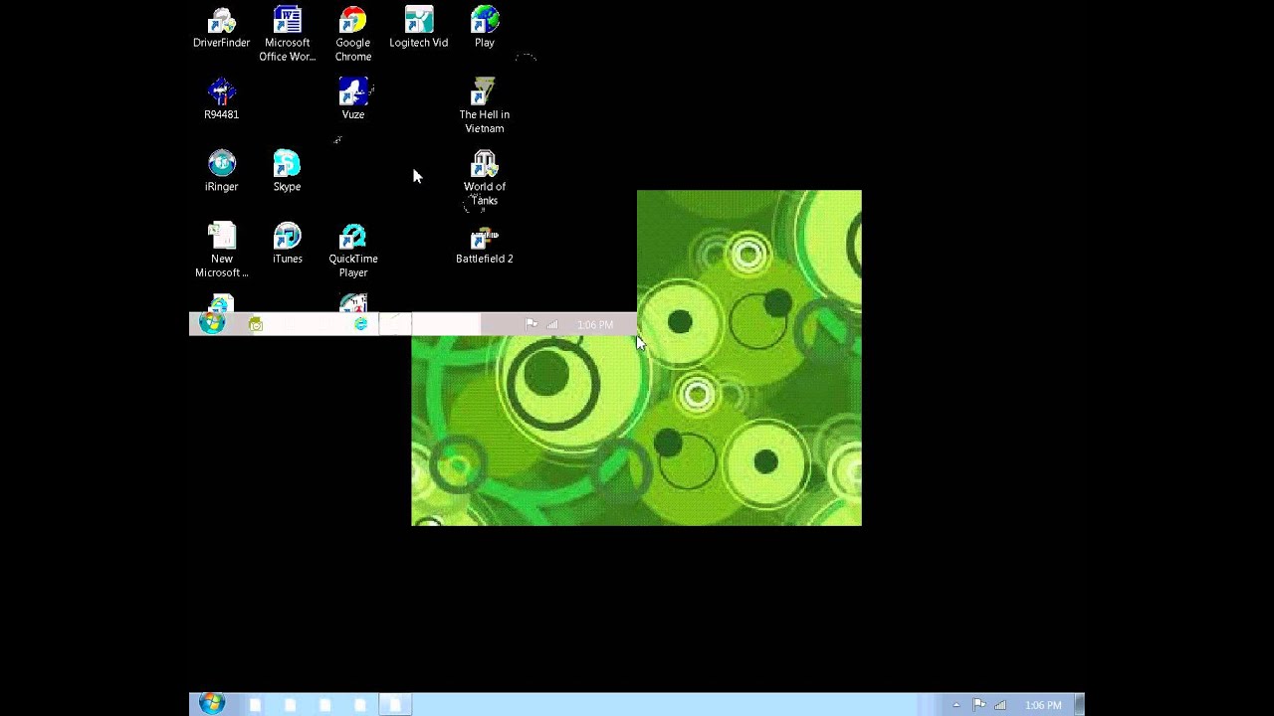Open the Start menu on the full-width taskbar
1274x716 pixels.
tap(211, 704)
